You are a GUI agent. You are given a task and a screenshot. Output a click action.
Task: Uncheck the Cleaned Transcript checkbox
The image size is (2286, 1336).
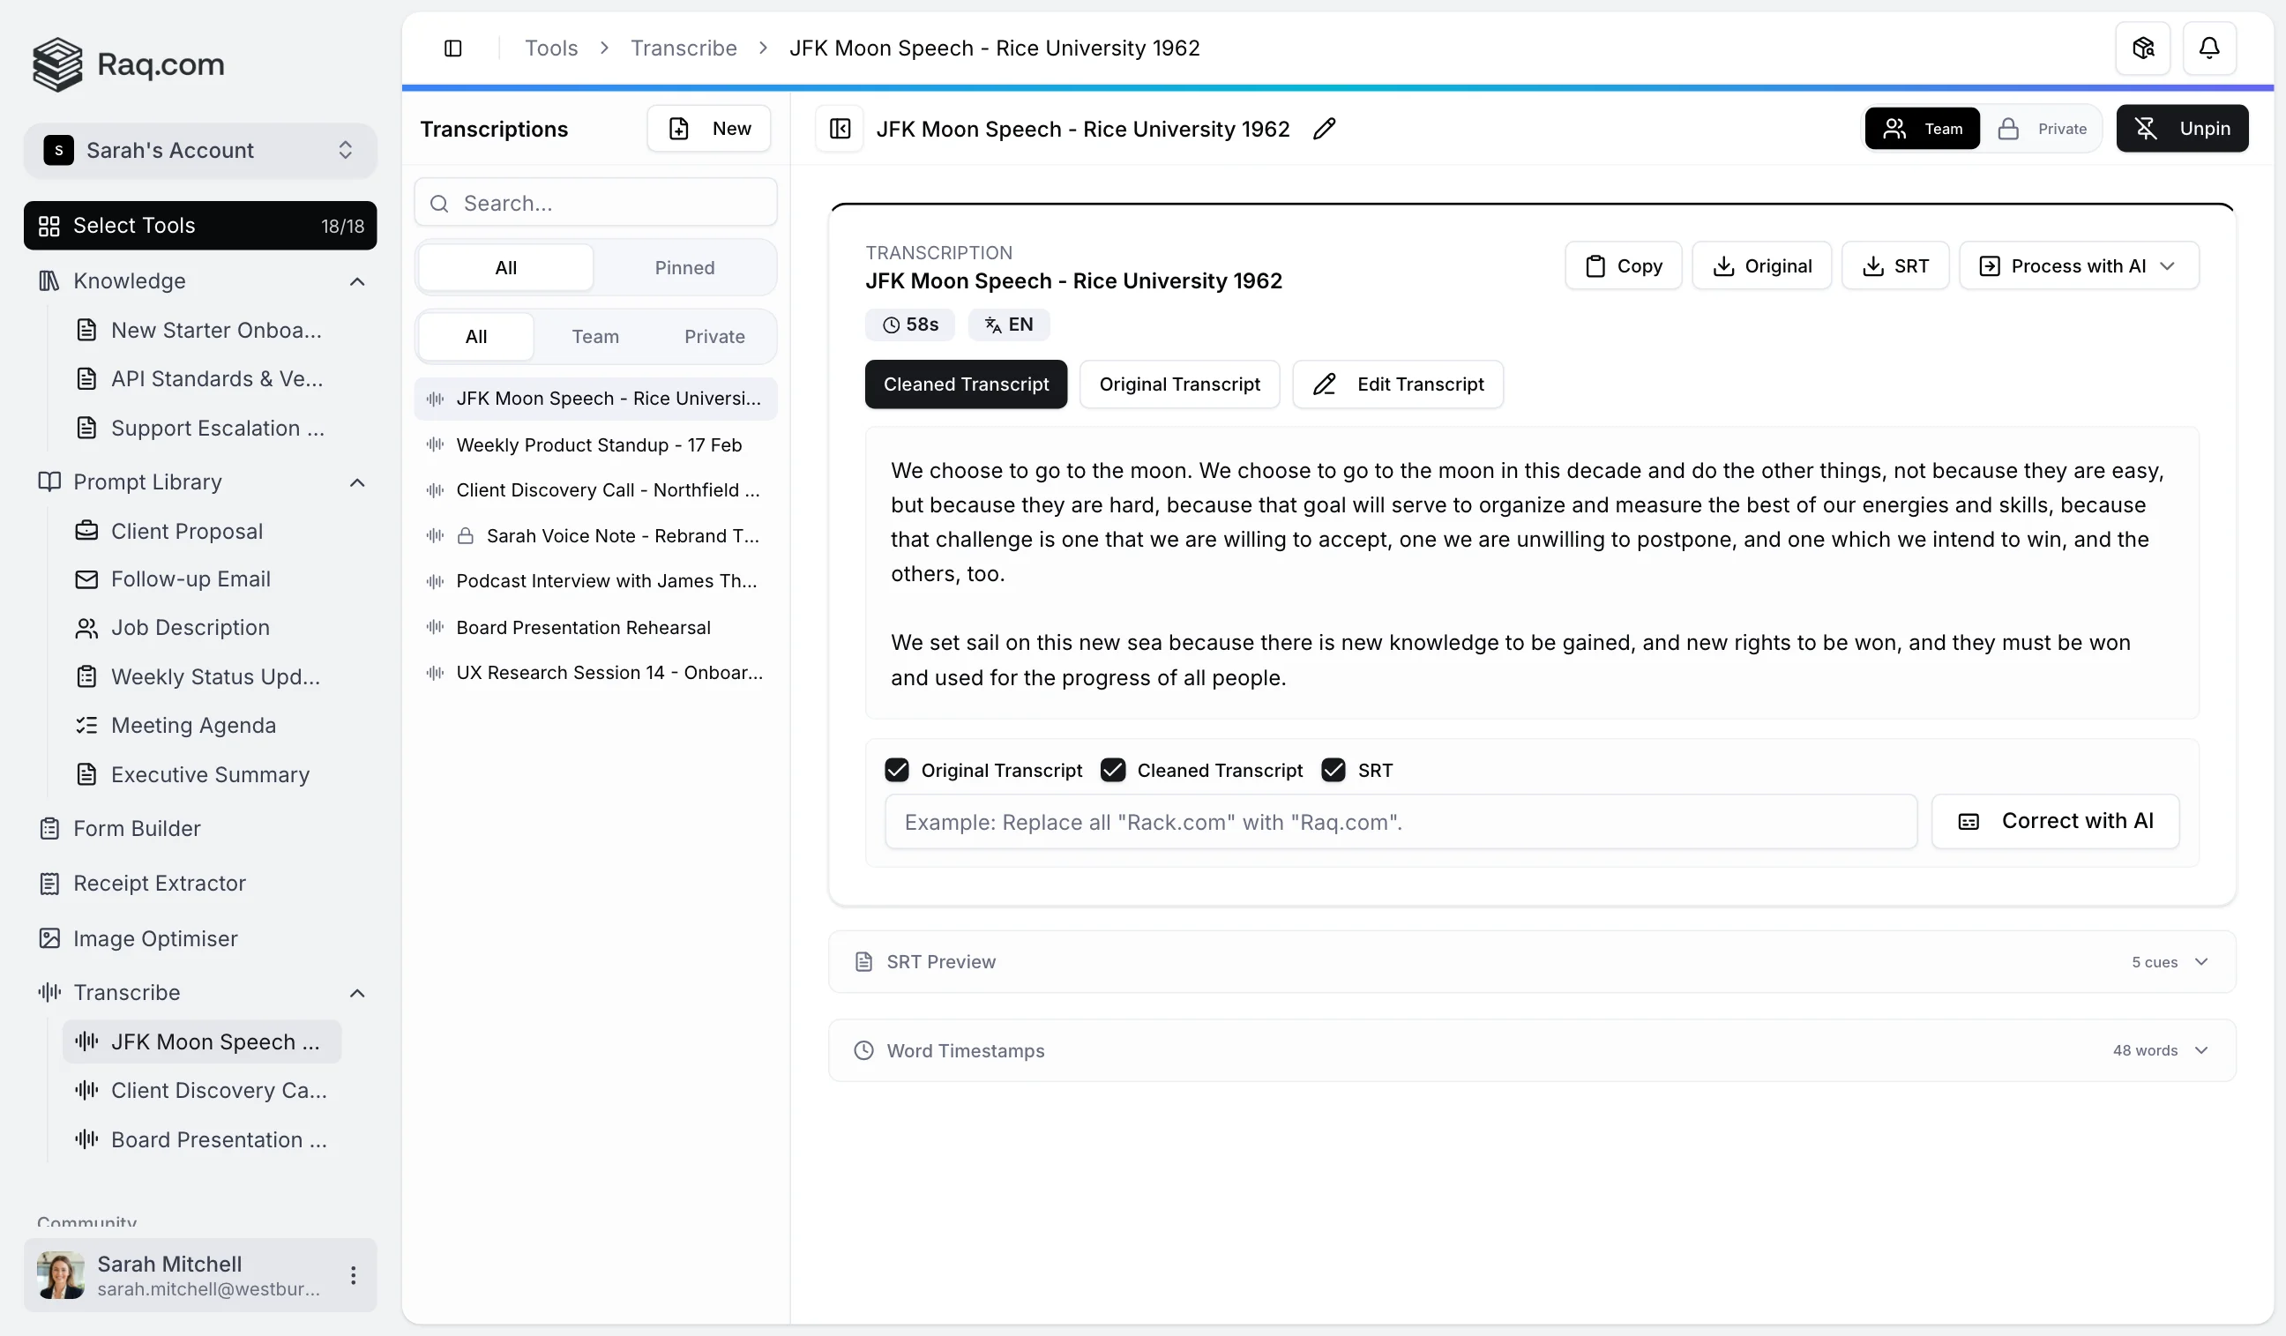pyautogui.click(x=1113, y=769)
